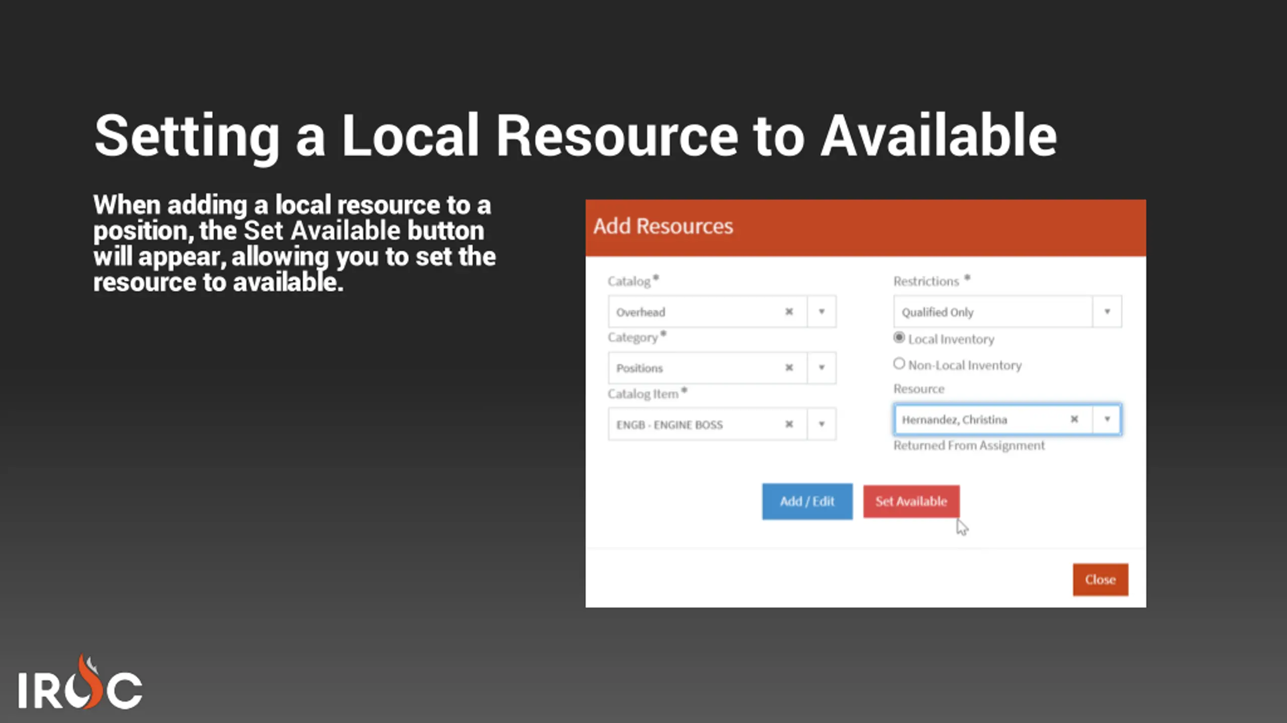This screenshot has height=723, width=1287.
Task: Open the Resource dropdown arrow
Action: [x=1107, y=419]
